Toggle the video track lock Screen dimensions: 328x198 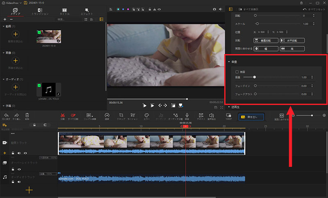coord(13,153)
